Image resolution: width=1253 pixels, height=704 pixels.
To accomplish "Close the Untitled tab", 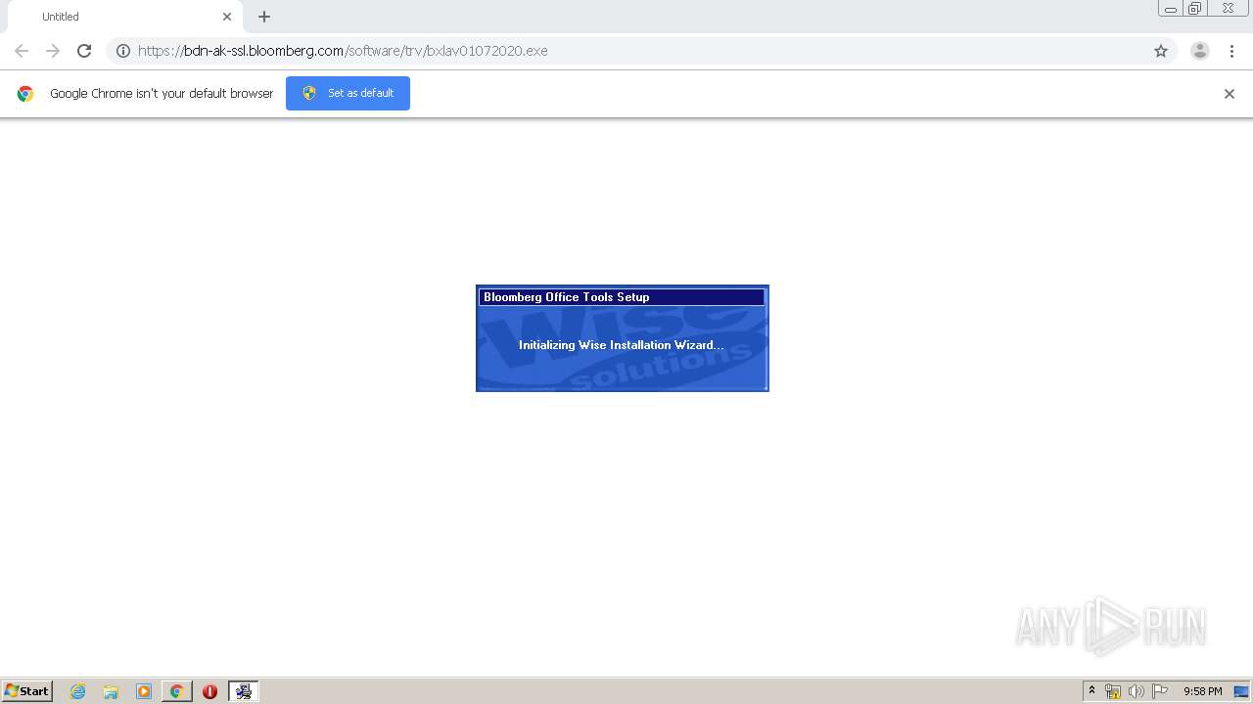I will pos(227,17).
